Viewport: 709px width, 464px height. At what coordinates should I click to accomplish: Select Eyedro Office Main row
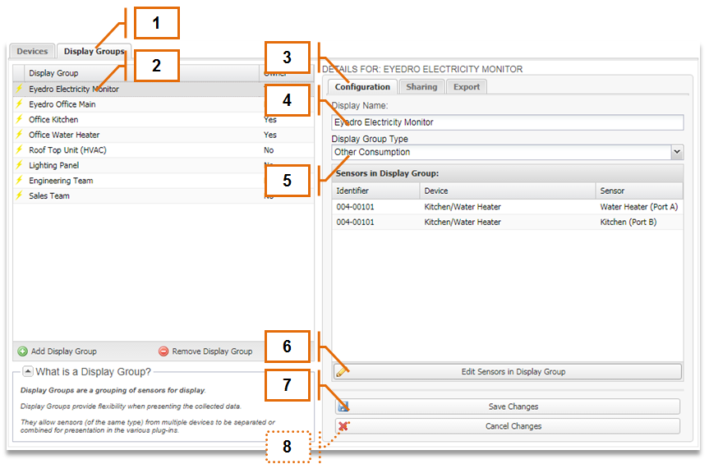(x=163, y=104)
